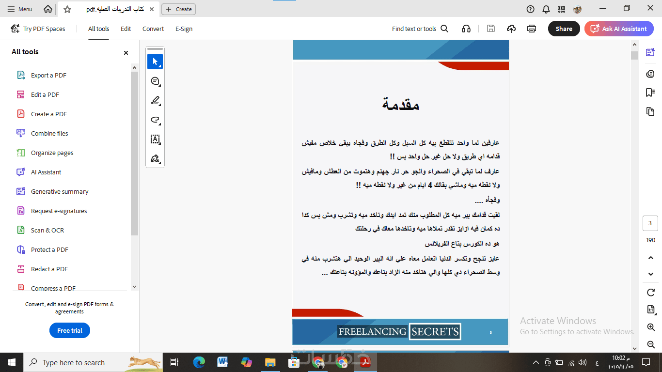Select the Highlight pen tool

tap(155, 100)
